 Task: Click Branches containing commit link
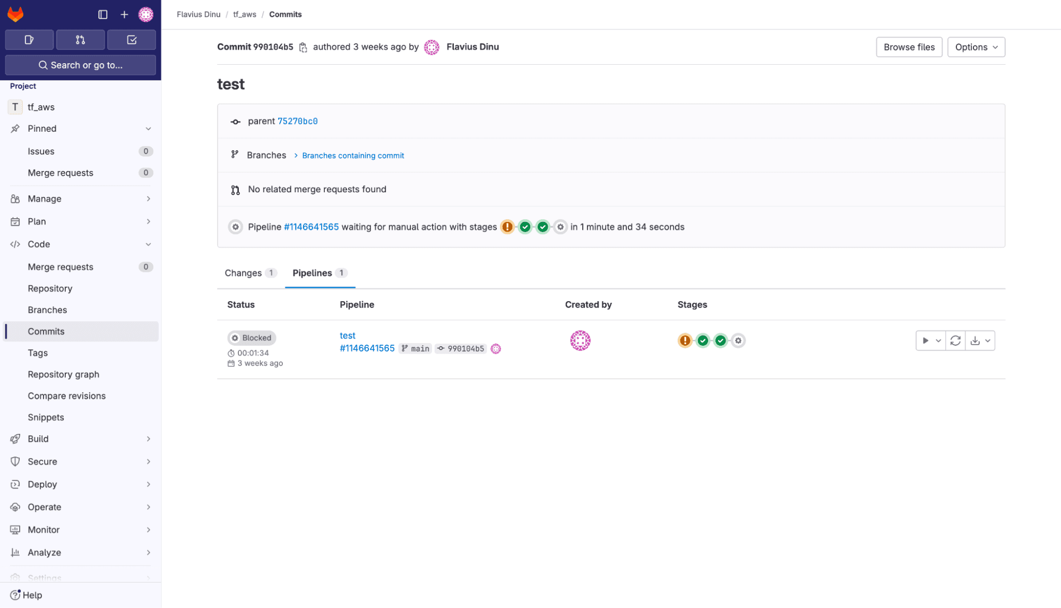[x=353, y=155]
